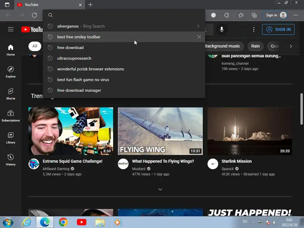Screen dimensions: 304x228
Task: Open Edge Settings and more menu
Action: click(x=295, y=15)
